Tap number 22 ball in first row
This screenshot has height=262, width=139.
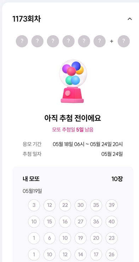click(x=65, y=205)
